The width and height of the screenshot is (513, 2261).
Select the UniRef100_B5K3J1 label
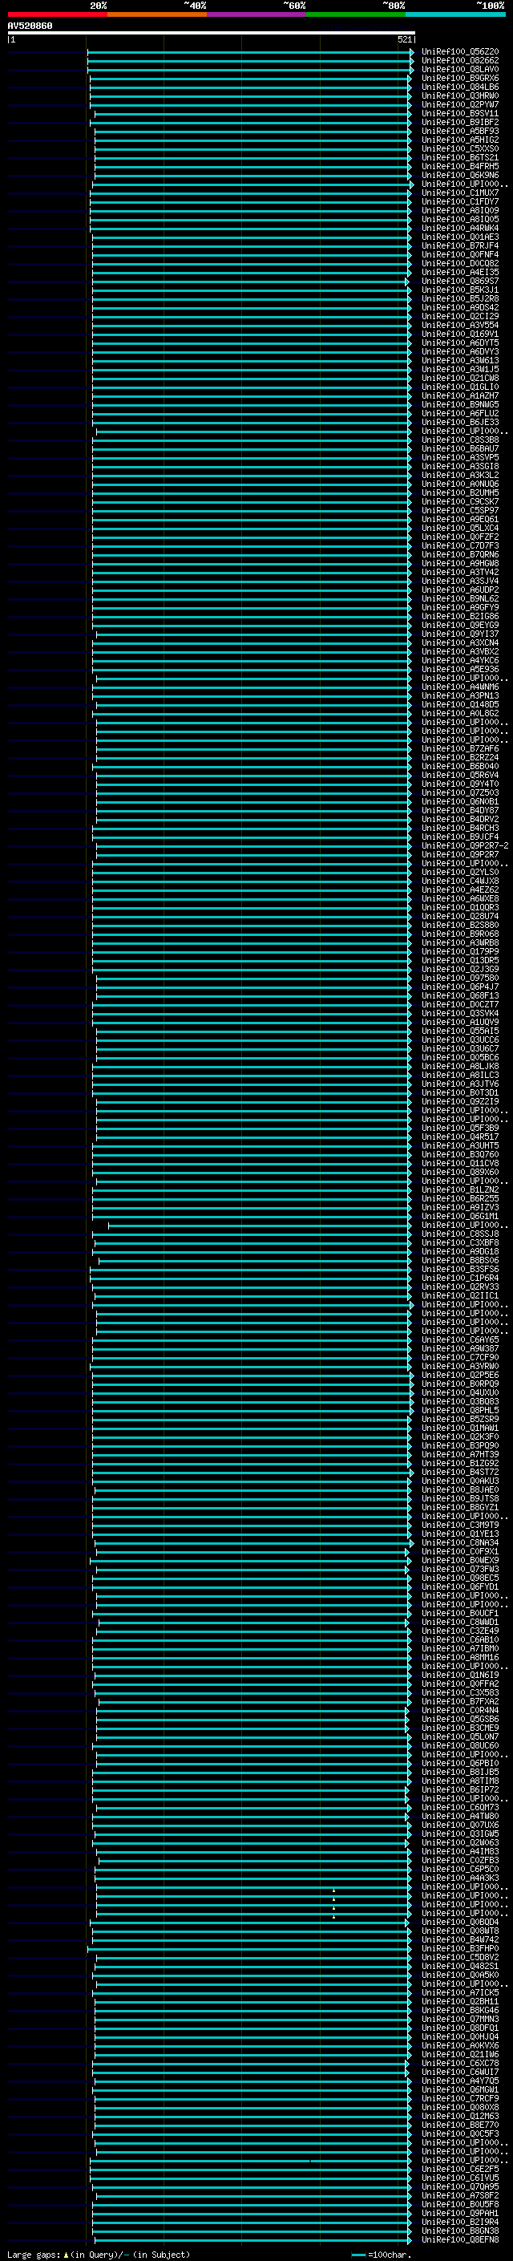pos(460,290)
